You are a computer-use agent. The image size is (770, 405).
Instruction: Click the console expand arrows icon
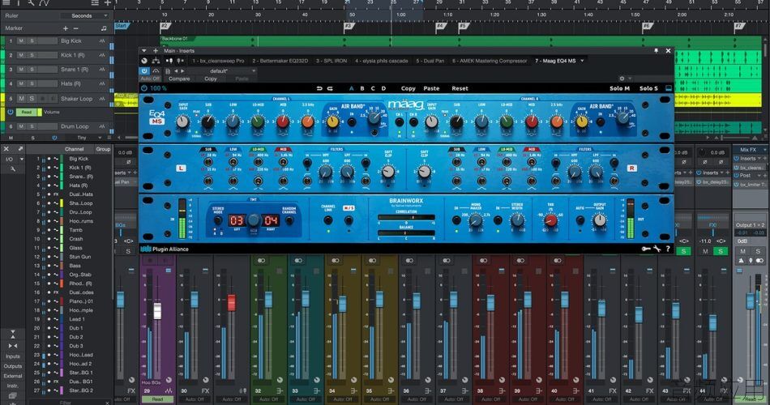(20, 149)
